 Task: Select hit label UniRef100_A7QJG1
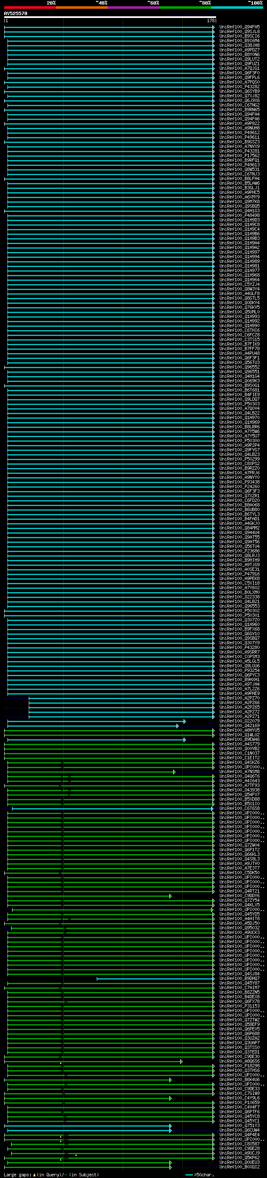(239, 68)
